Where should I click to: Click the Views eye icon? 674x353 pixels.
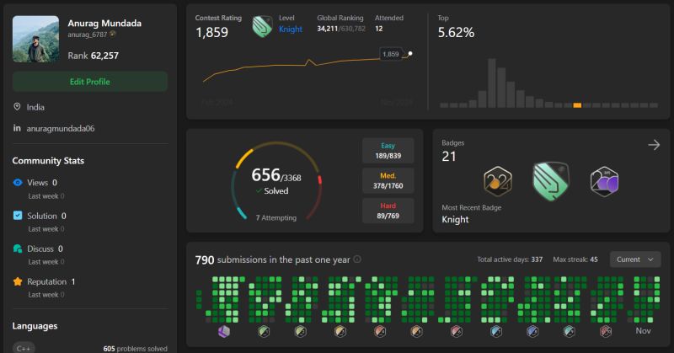point(18,182)
